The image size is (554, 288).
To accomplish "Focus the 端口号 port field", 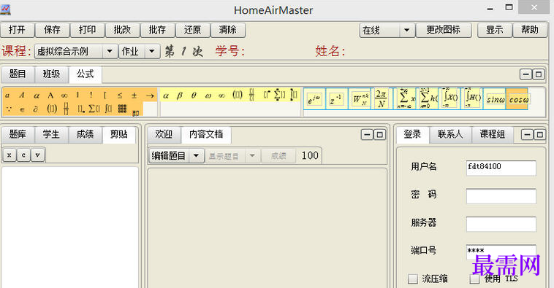I will point(501,252).
